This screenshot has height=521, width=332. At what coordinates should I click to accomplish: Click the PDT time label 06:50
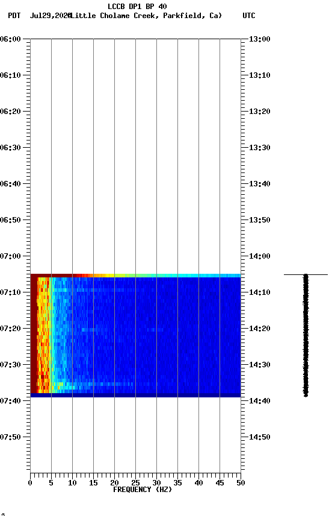coord(10,220)
